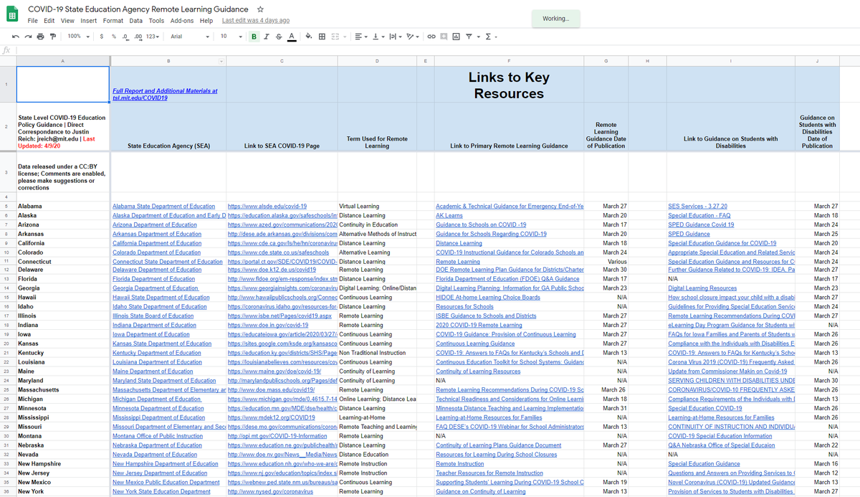
Task: Decrease decimal places
Action: 125,37
